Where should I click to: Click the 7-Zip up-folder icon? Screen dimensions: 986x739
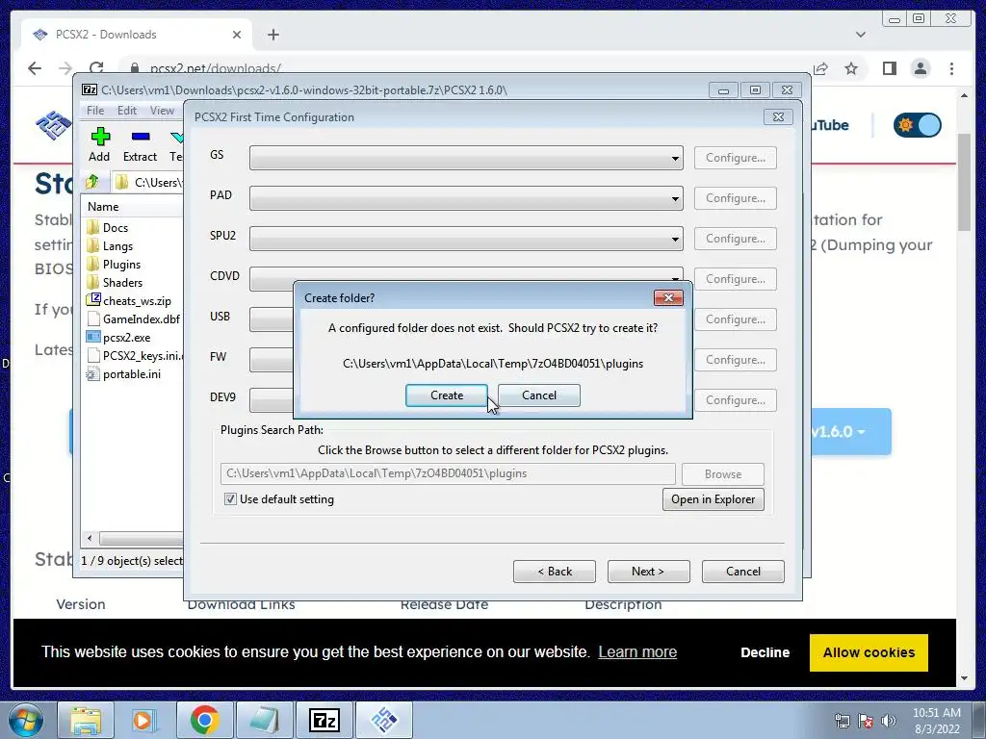pos(92,182)
